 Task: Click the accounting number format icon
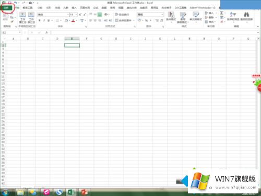tap(139, 20)
